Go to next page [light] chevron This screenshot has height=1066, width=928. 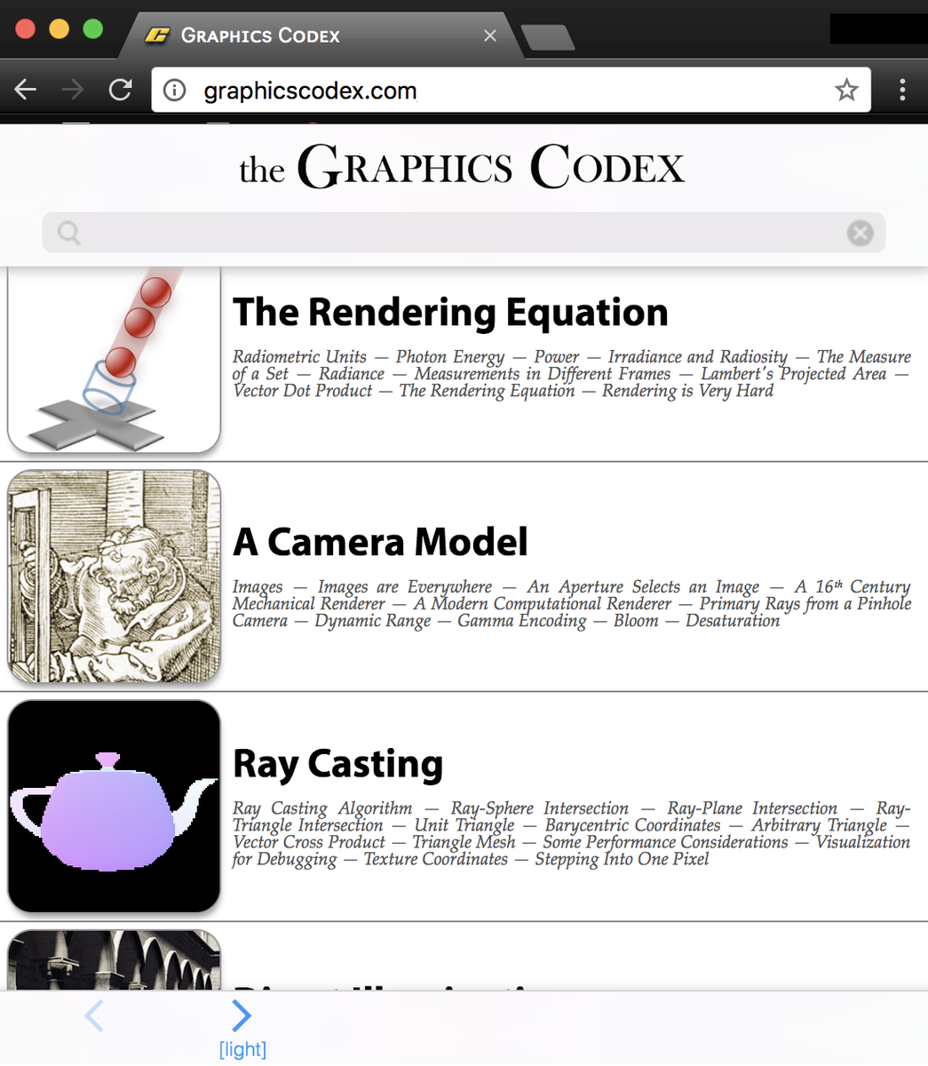(x=242, y=1015)
